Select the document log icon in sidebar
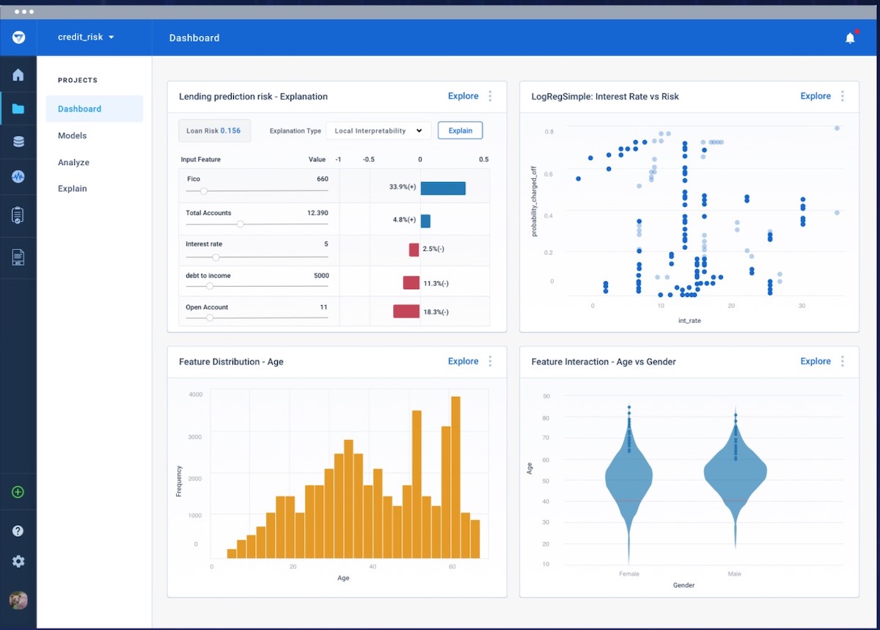Viewport: 880px width, 630px height. point(18,257)
